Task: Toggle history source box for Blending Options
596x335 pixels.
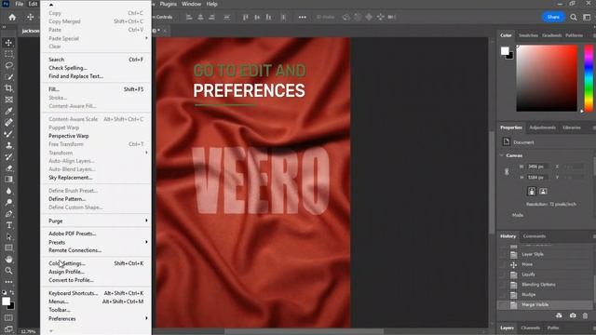Action: [x=503, y=285]
